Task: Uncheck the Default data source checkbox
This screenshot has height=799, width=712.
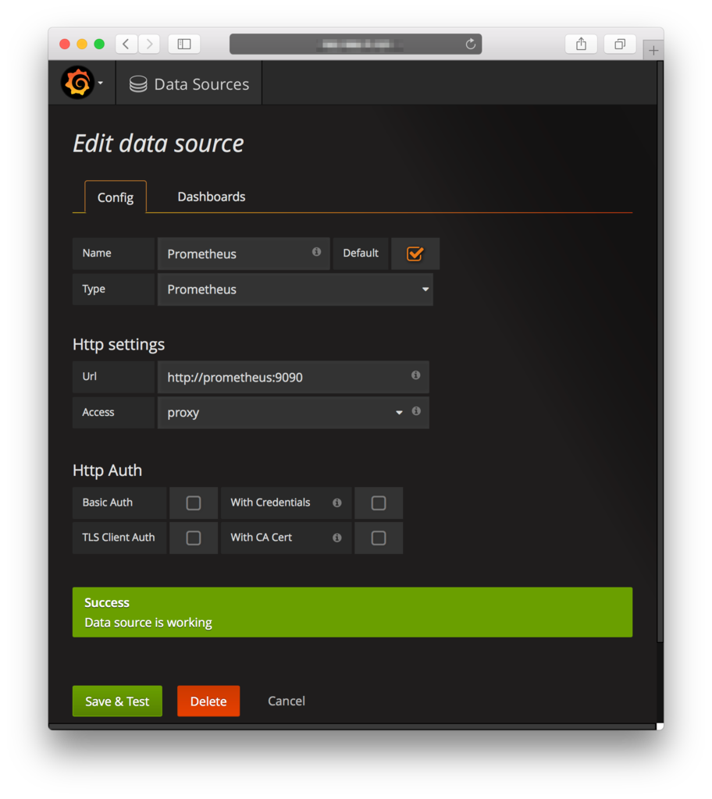Action: tap(415, 254)
